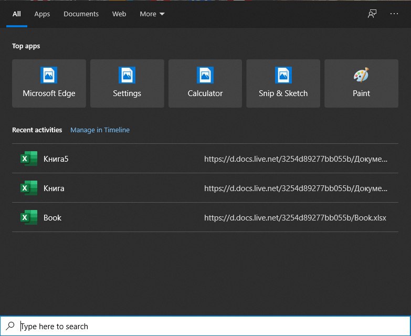Click the URL next to Книга5
Viewport: 411px width, 336px height.
click(296, 159)
